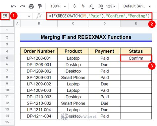The image size is (157, 126).
Task: Select row 8 header
Action: click(x=7, y=77)
